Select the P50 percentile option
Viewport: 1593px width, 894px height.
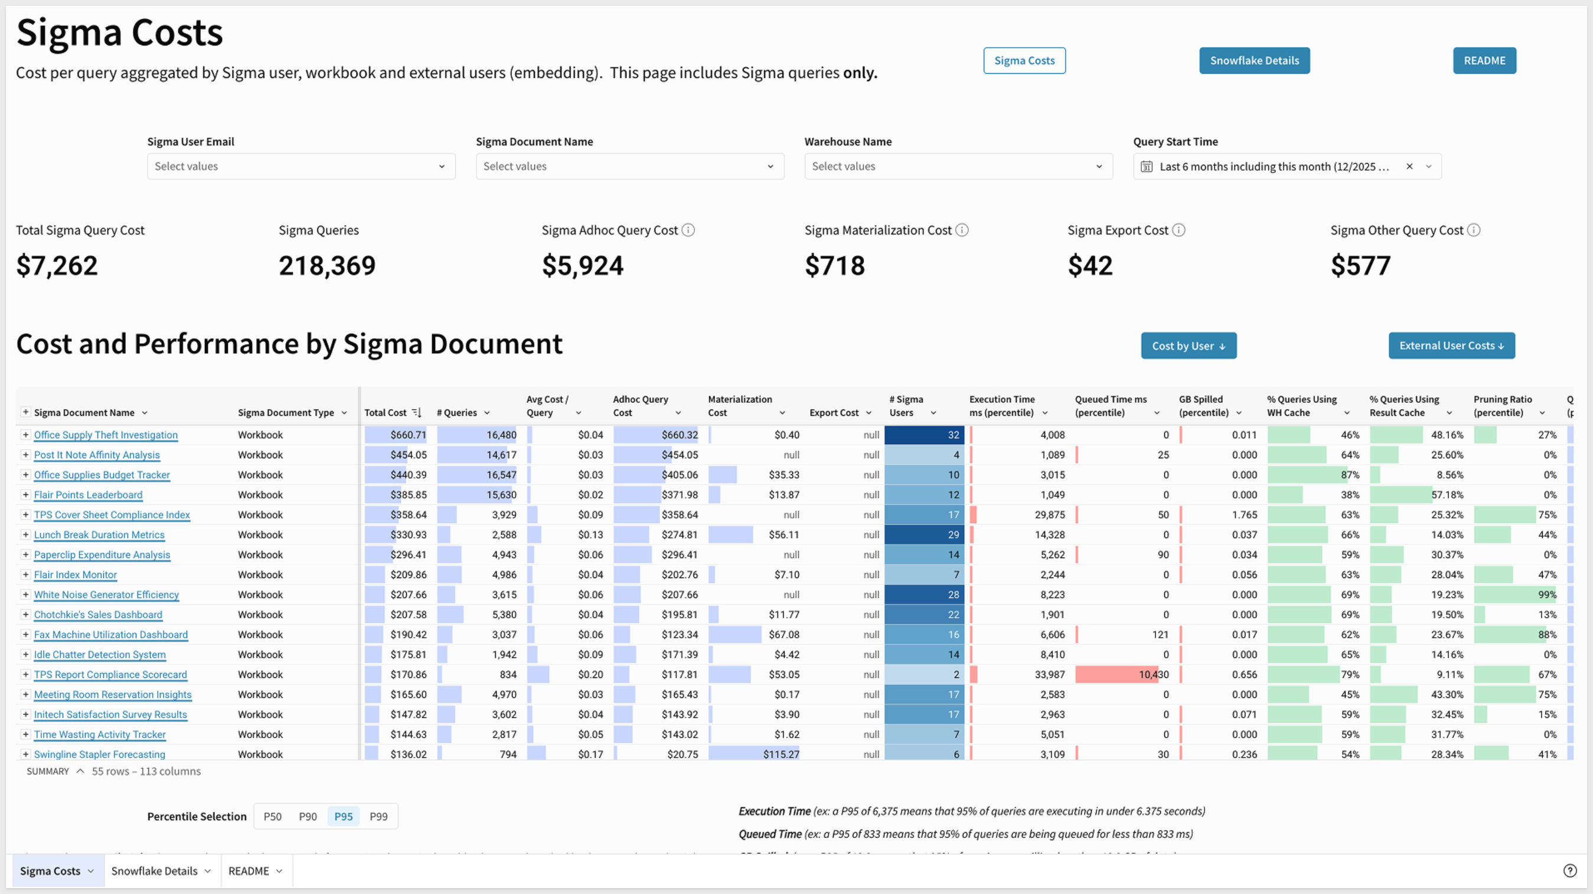[x=272, y=816]
